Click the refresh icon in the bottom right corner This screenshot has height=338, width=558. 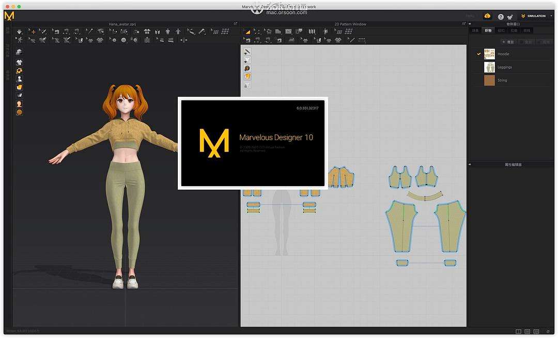548,331
